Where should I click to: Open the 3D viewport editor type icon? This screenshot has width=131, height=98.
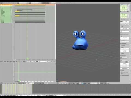click(58, 83)
